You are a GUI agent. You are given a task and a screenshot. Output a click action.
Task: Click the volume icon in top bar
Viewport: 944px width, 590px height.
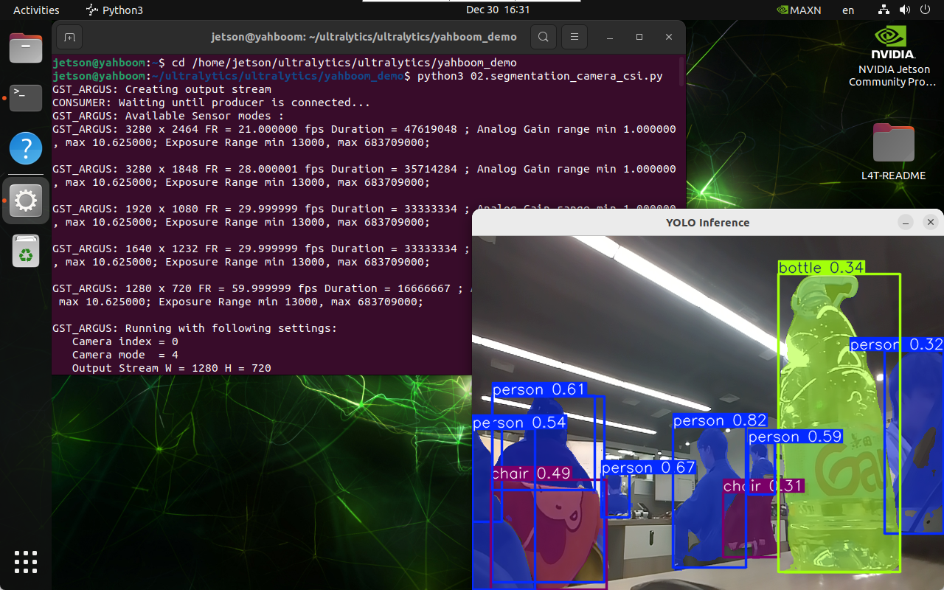click(906, 10)
